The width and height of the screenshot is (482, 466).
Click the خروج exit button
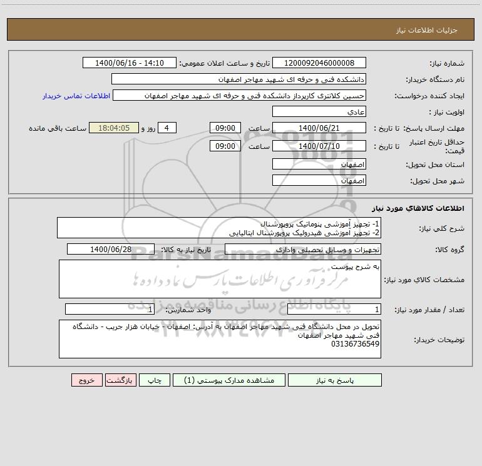(86, 380)
